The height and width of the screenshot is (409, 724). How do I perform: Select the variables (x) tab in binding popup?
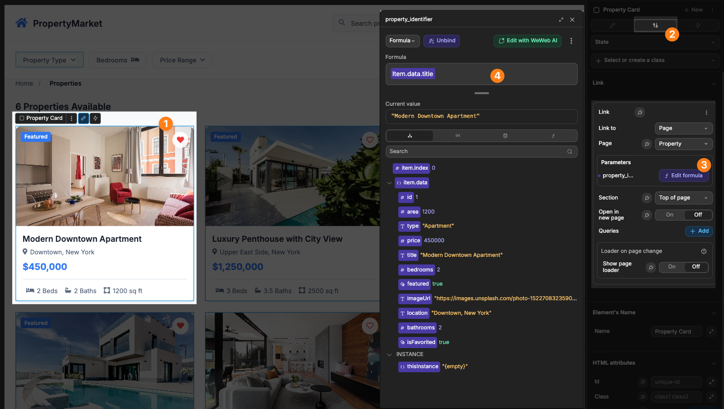[x=457, y=135]
